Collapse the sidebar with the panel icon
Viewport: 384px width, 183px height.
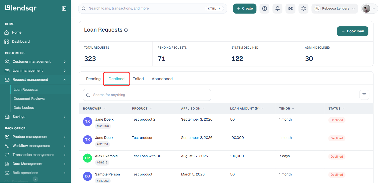(64, 9)
